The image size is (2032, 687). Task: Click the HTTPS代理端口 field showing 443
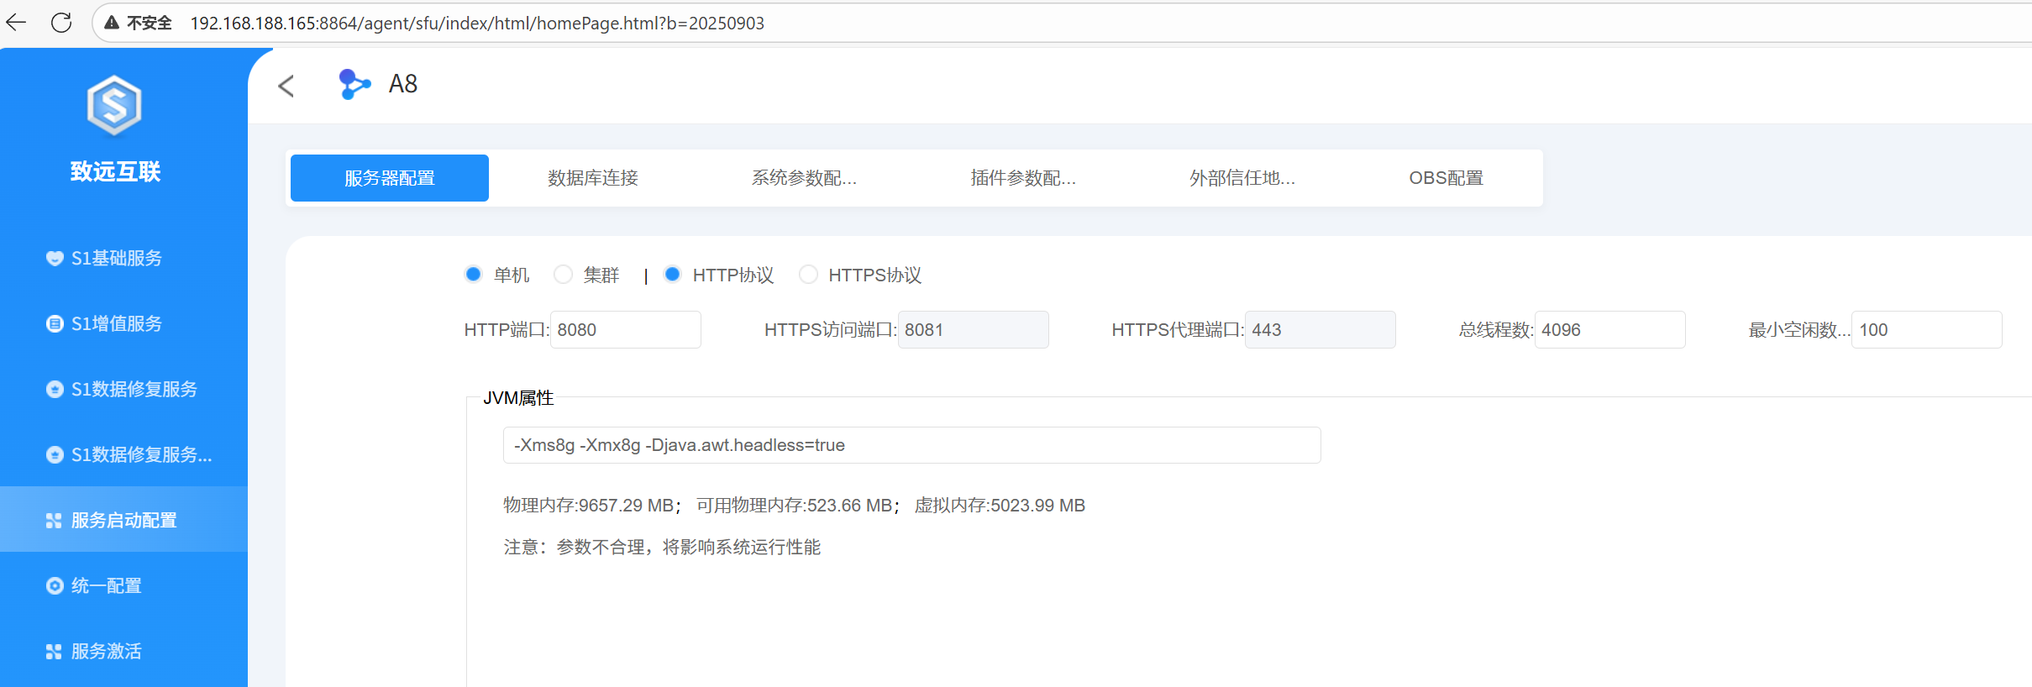[x=1321, y=330]
